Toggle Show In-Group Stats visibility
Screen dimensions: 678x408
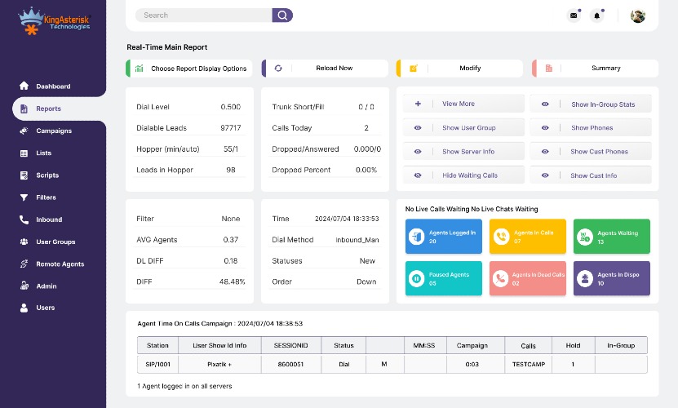(x=545, y=104)
